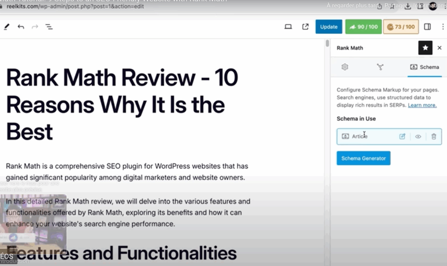Click the YouTube 'Partager' share overlay button

395,5
